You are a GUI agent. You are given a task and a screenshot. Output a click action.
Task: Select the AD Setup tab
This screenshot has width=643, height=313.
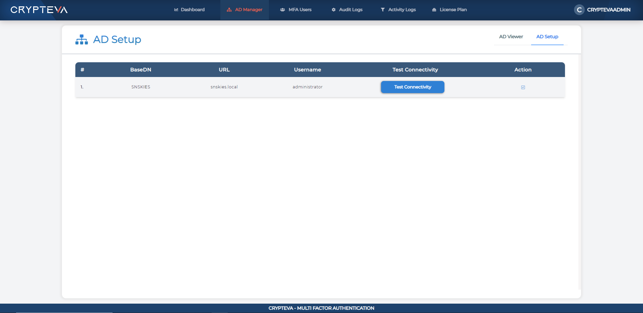[x=547, y=36]
